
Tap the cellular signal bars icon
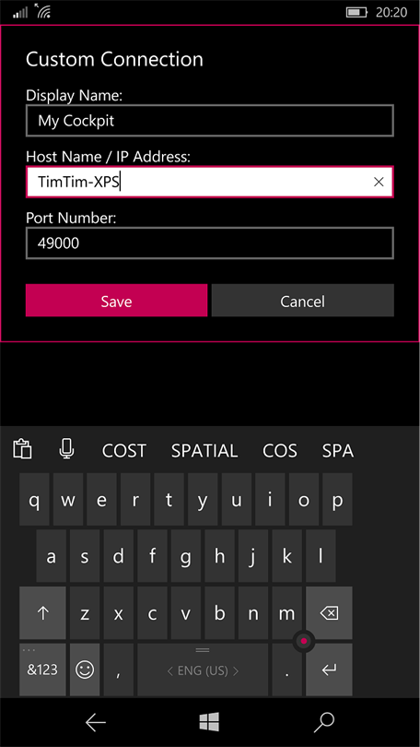click(20, 13)
